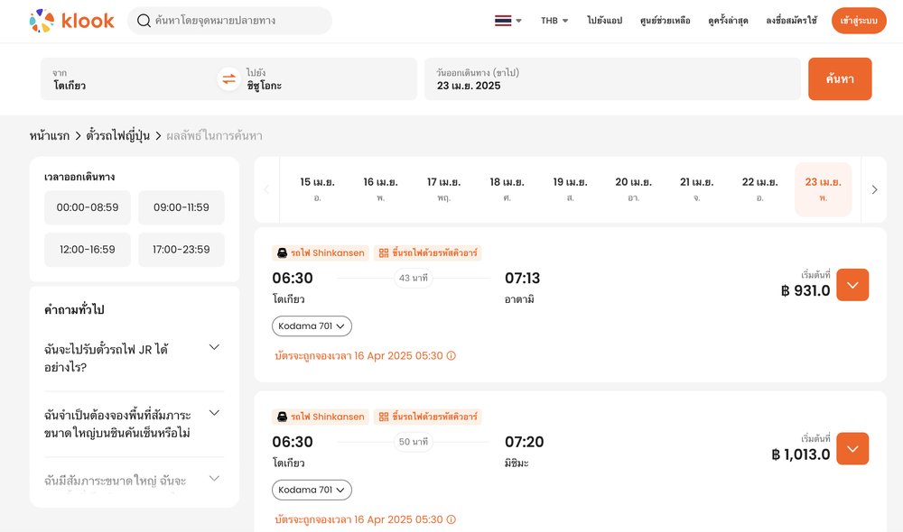The width and height of the screenshot is (903, 532).
Task: Swap origin and destination stations
Action: 228,79
